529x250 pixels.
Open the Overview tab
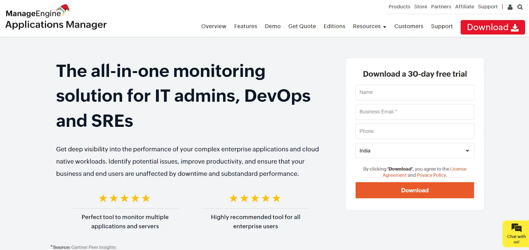214,26
